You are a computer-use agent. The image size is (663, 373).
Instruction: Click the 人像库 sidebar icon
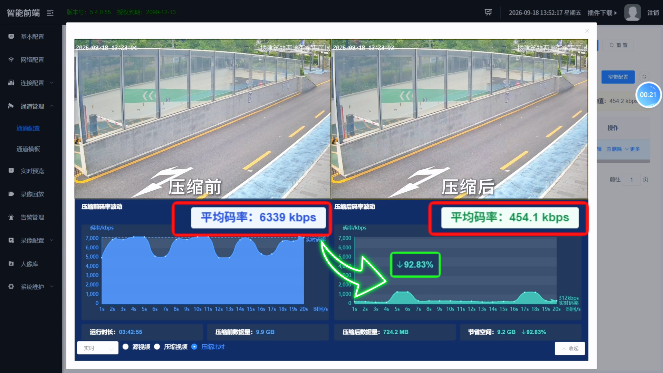(11, 264)
